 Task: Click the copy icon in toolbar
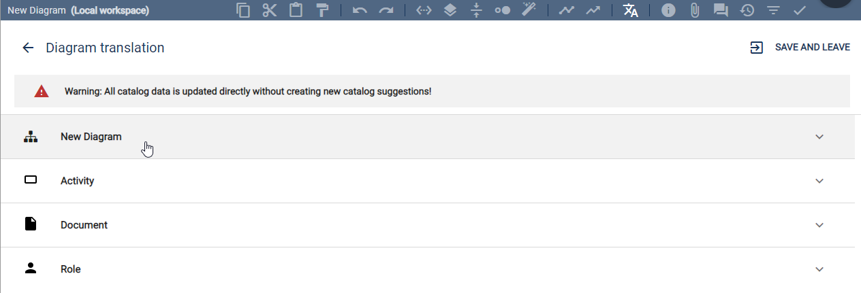243,10
